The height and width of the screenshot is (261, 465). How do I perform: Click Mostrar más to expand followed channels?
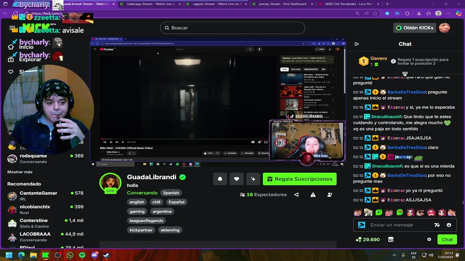(20, 172)
